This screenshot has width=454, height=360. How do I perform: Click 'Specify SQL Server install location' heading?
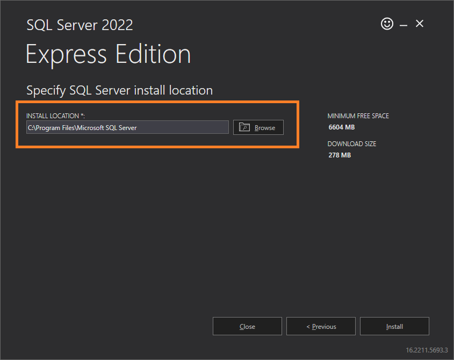tap(119, 90)
